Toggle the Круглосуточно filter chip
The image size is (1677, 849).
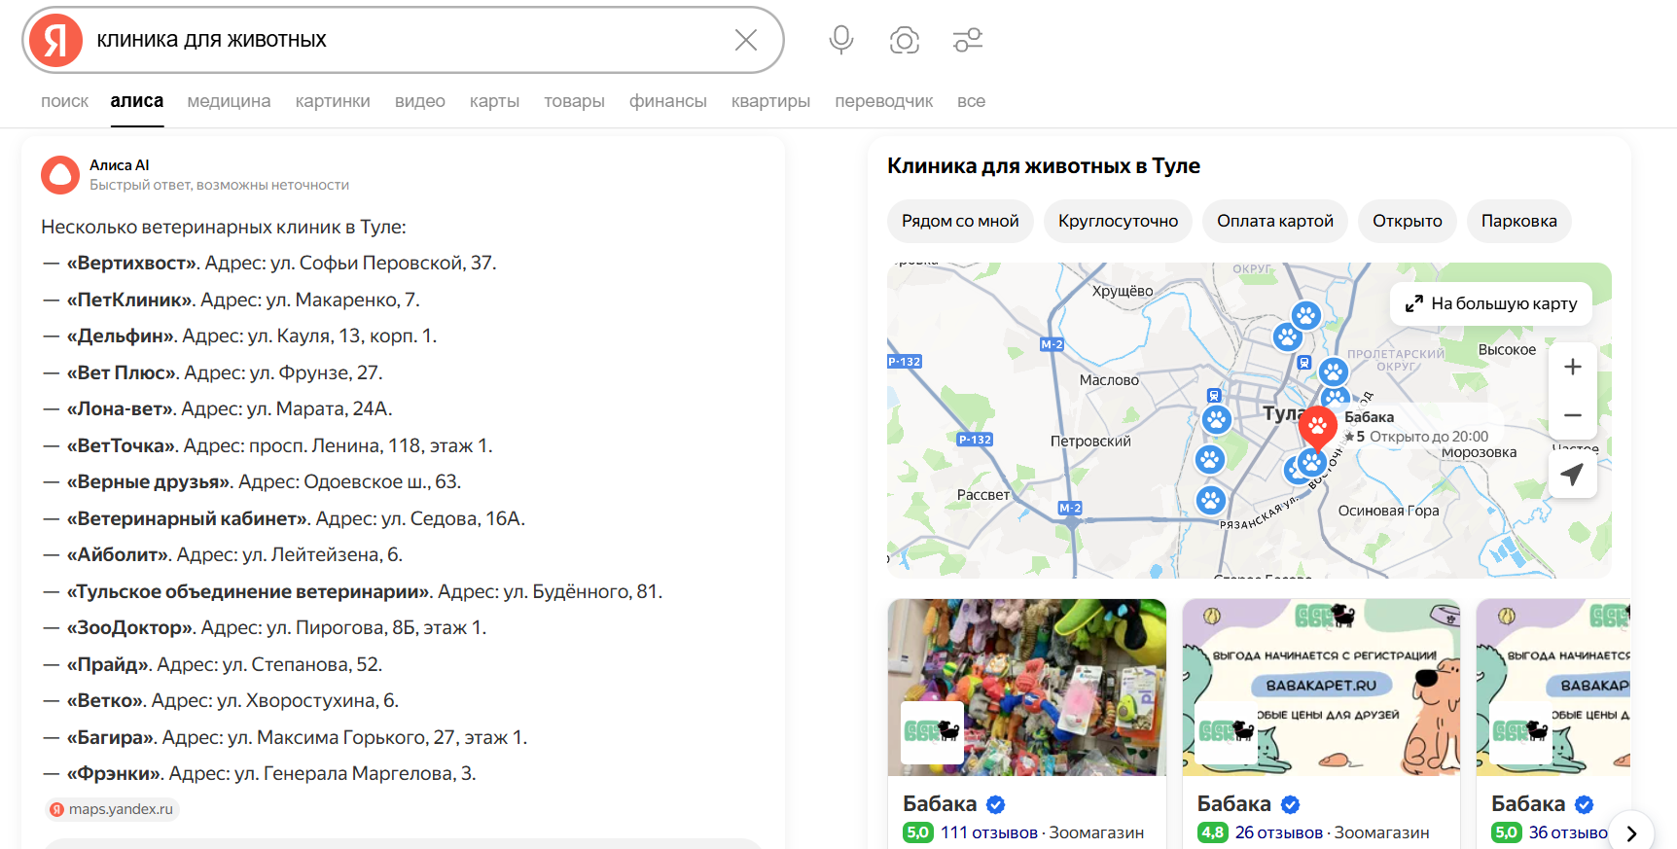click(x=1118, y=221)
